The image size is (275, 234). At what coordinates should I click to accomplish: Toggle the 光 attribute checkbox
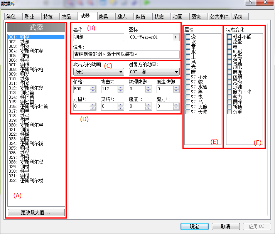coord(188,67)
